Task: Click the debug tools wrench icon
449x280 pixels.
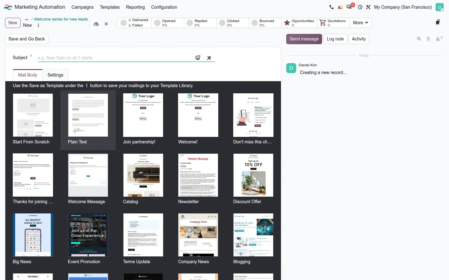Action: click(x=368, y=7)
